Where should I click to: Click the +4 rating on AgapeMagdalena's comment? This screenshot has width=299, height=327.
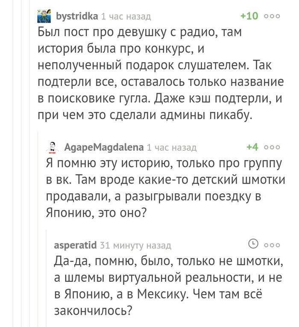(x=252, y=147)
